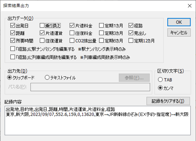Uncheck the 経路 checkbox
196x141 pixels.
tap(131, 26)
